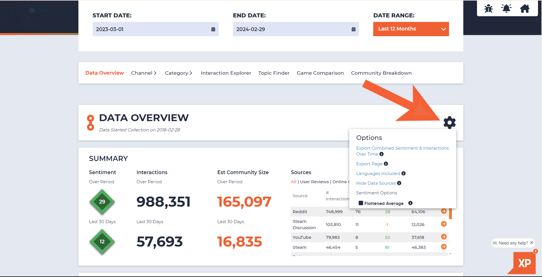Viewport: 542px width, 277px height.
Task: Expand the Last 12 Months dropdown
Action: (411, 29)
